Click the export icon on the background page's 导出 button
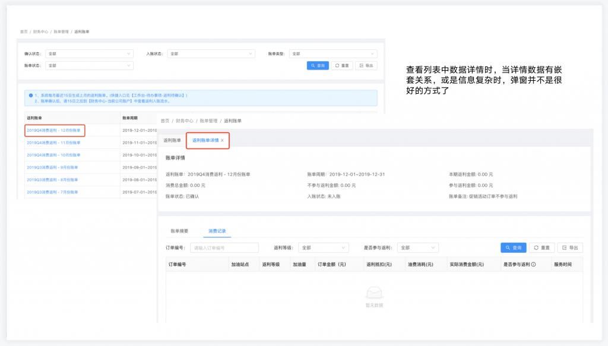This screenshot has width=608, height=346. (362, 65)
